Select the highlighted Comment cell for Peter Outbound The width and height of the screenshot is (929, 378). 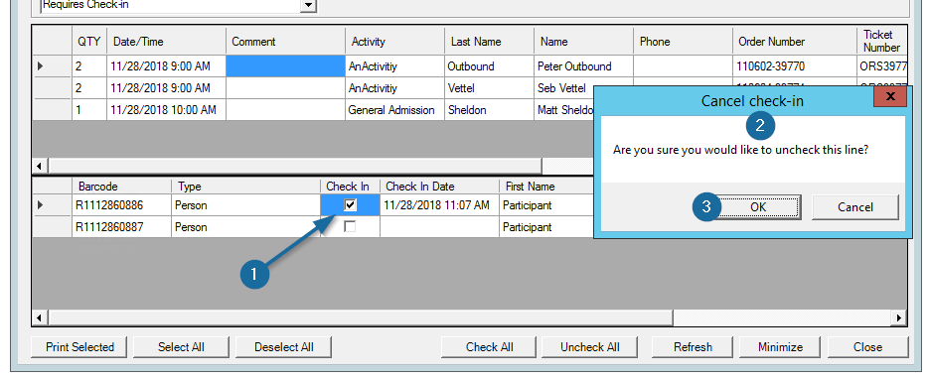click(285, 66)
